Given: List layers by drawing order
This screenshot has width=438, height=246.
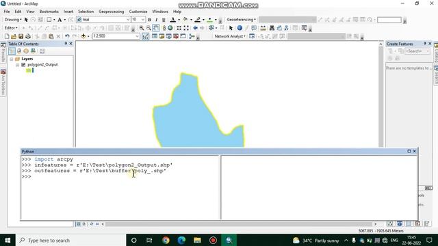Looking at the screenshot, I should (x=12, y=51).
